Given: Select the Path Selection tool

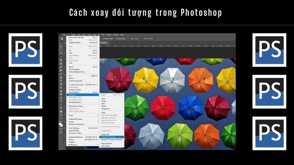Looking at the screenshot, I should pyautogui.click(x=61, y=104).
